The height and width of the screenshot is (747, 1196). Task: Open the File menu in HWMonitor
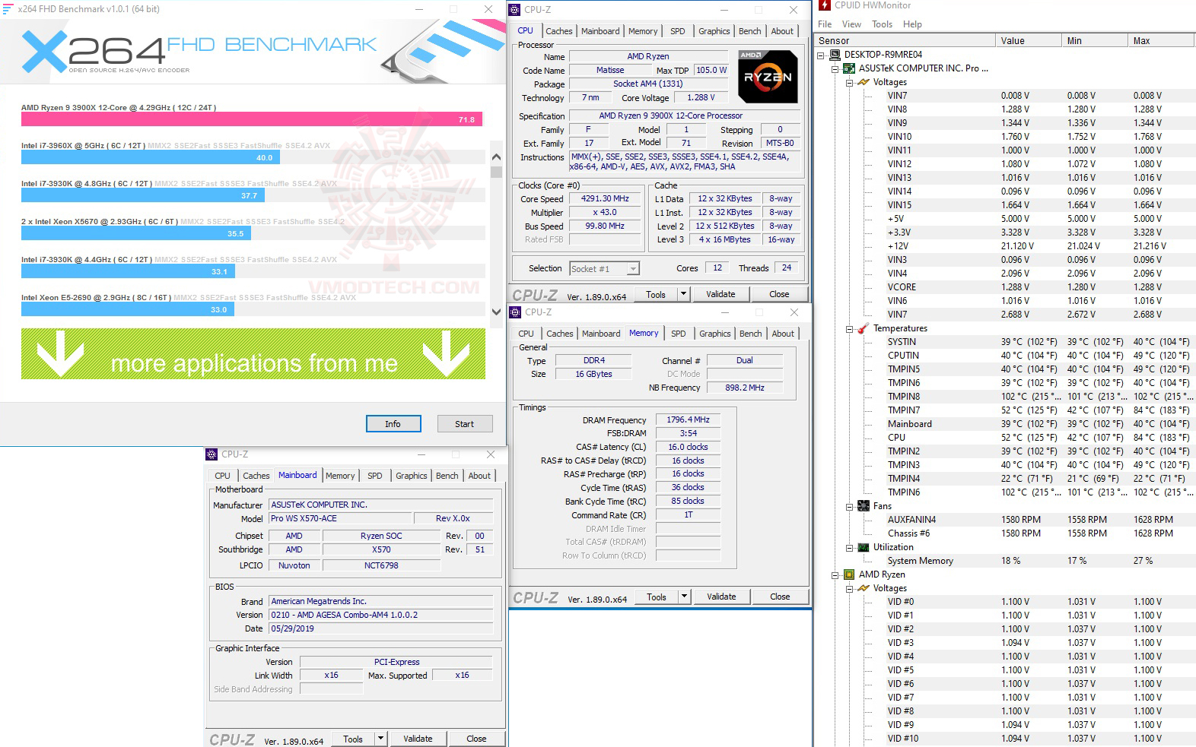point(825,24)
